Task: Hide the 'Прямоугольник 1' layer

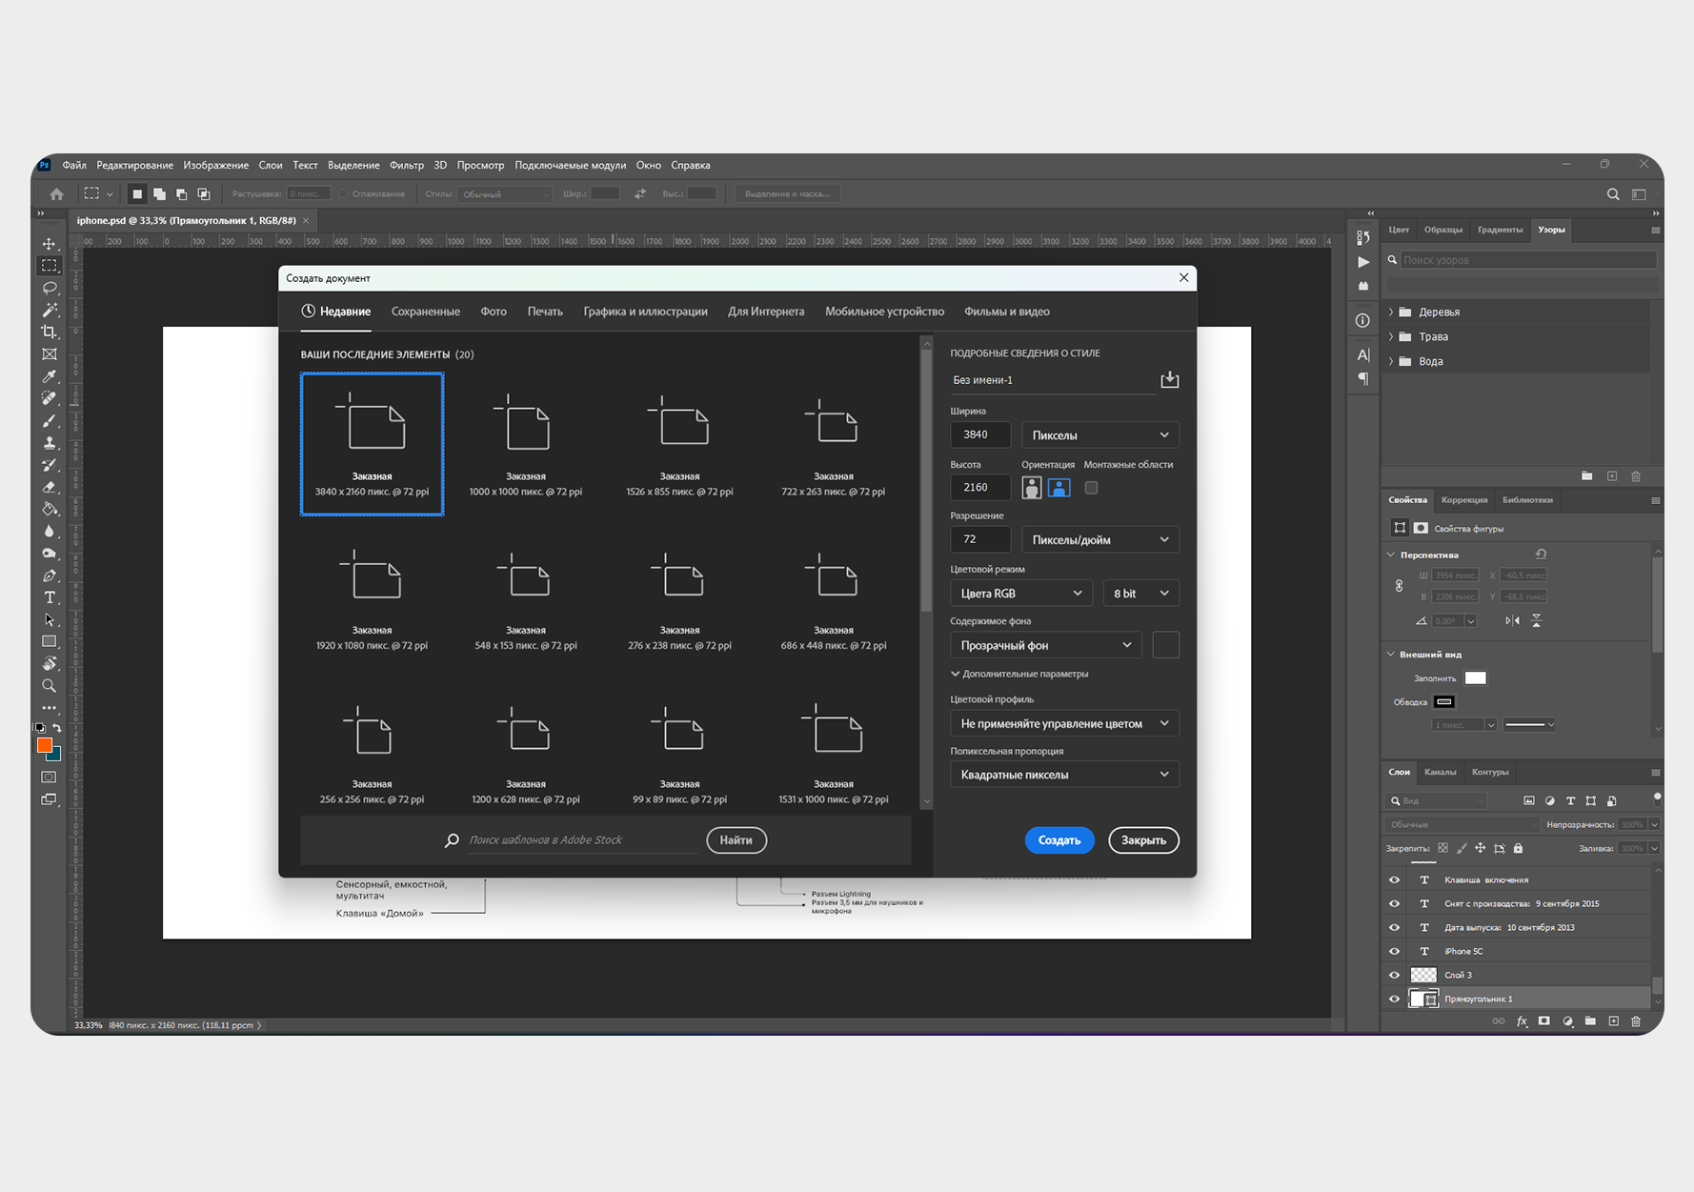Action: pyautogui.click(x=1394, y=999)
